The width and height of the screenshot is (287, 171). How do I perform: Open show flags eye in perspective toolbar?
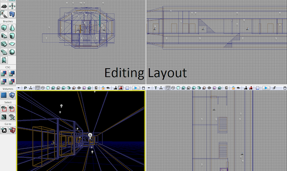[x=108, y=88]
